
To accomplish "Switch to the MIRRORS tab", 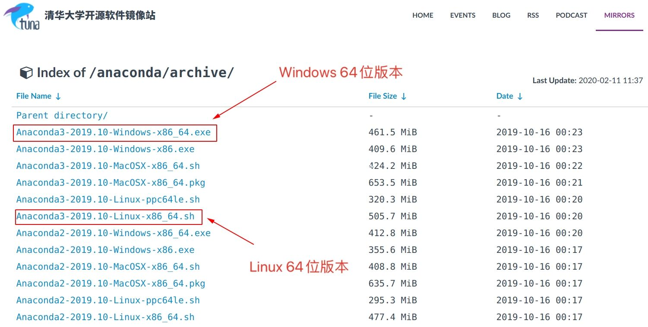I will click(619, 15).
